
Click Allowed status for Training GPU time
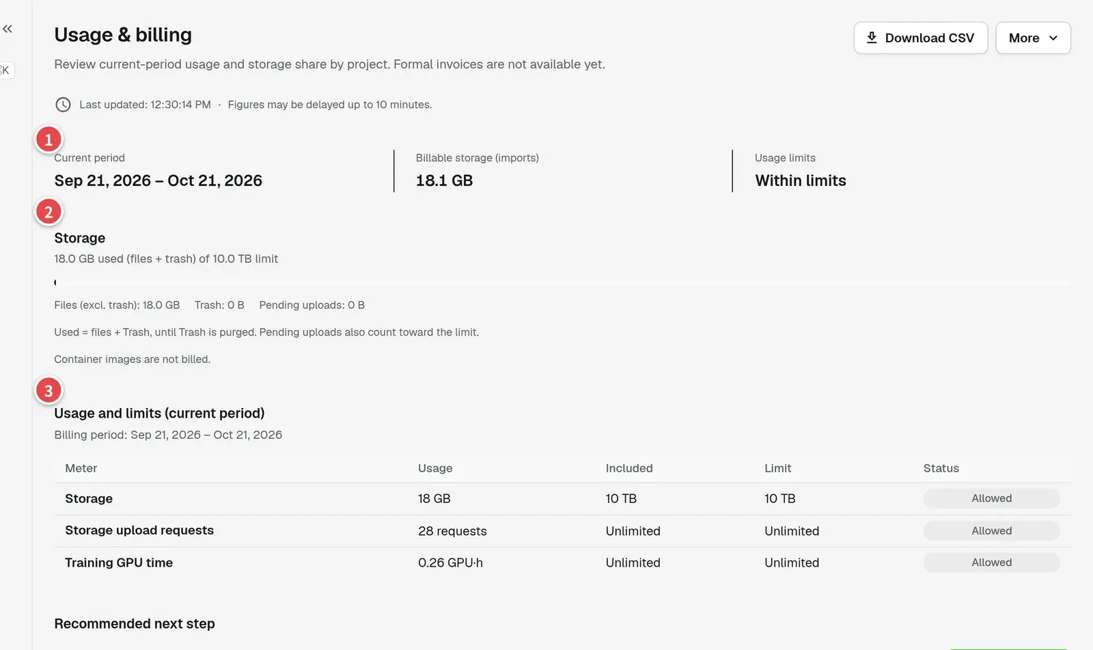[x=991, y=563]
